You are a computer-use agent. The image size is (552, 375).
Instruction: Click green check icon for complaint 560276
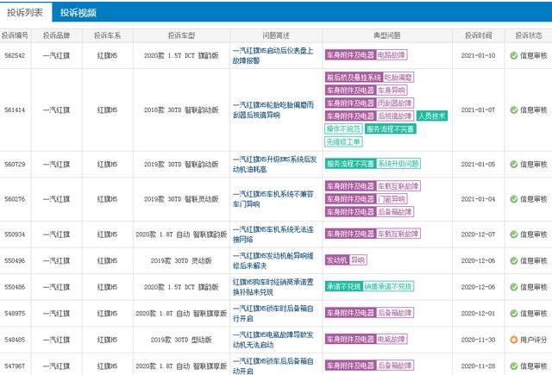tap(514, 199)
